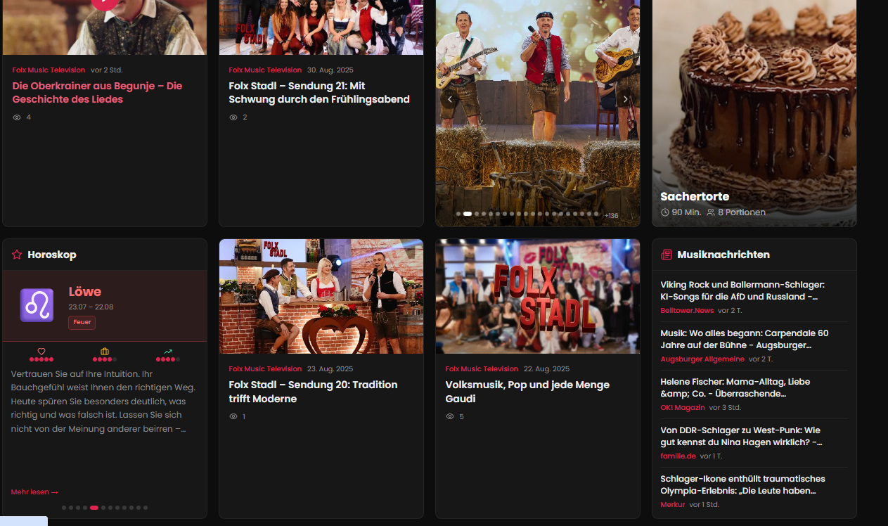Viewport: 888px width, 526px height.
Task: Click the familie.de source label
Action: coord(678,456)
